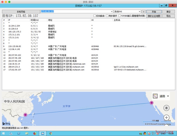
Task: Click the action center flag tray icon
Action: (x=149, y=133)
